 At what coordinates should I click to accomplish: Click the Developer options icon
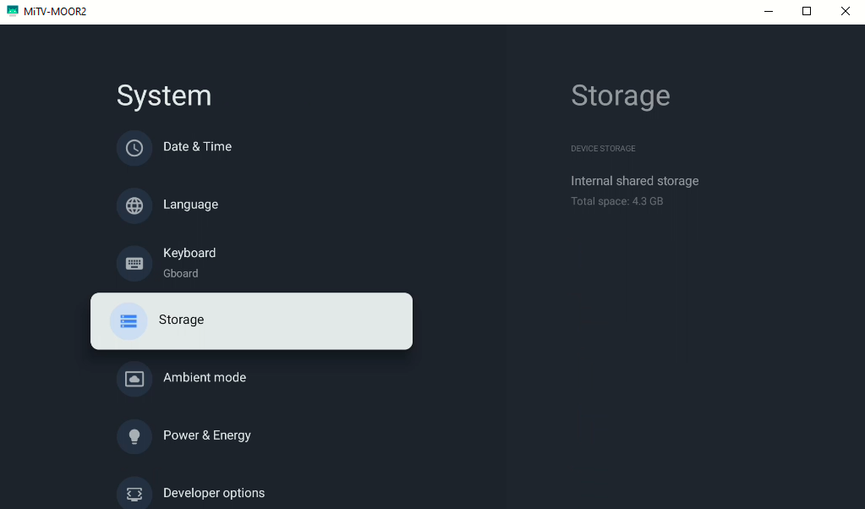tap(134, 494)
